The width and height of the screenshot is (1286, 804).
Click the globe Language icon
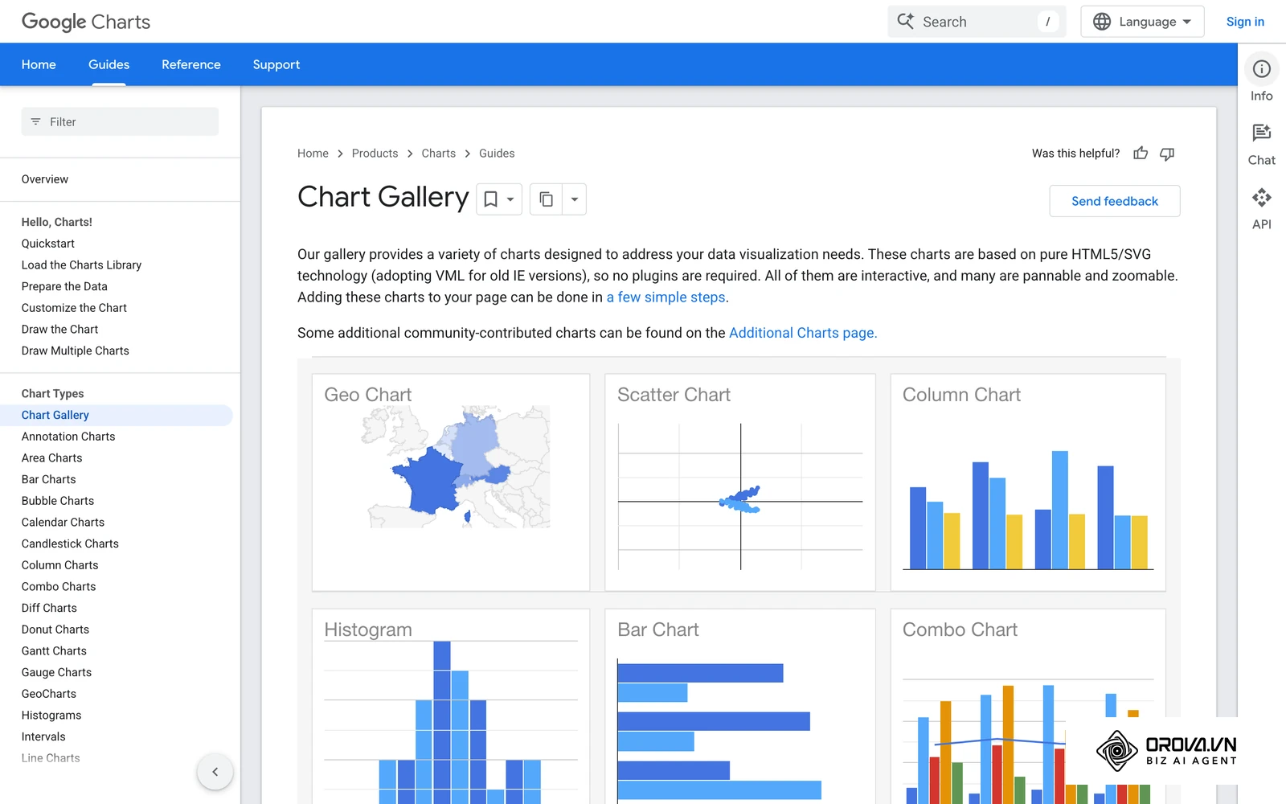pos(1102,22)
